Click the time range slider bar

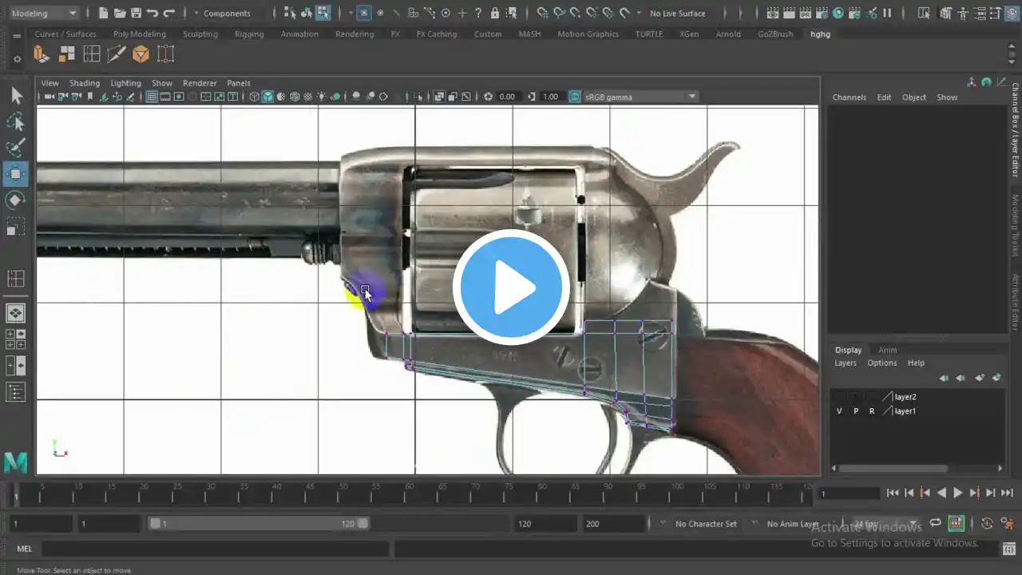click(x=259, y=524)
